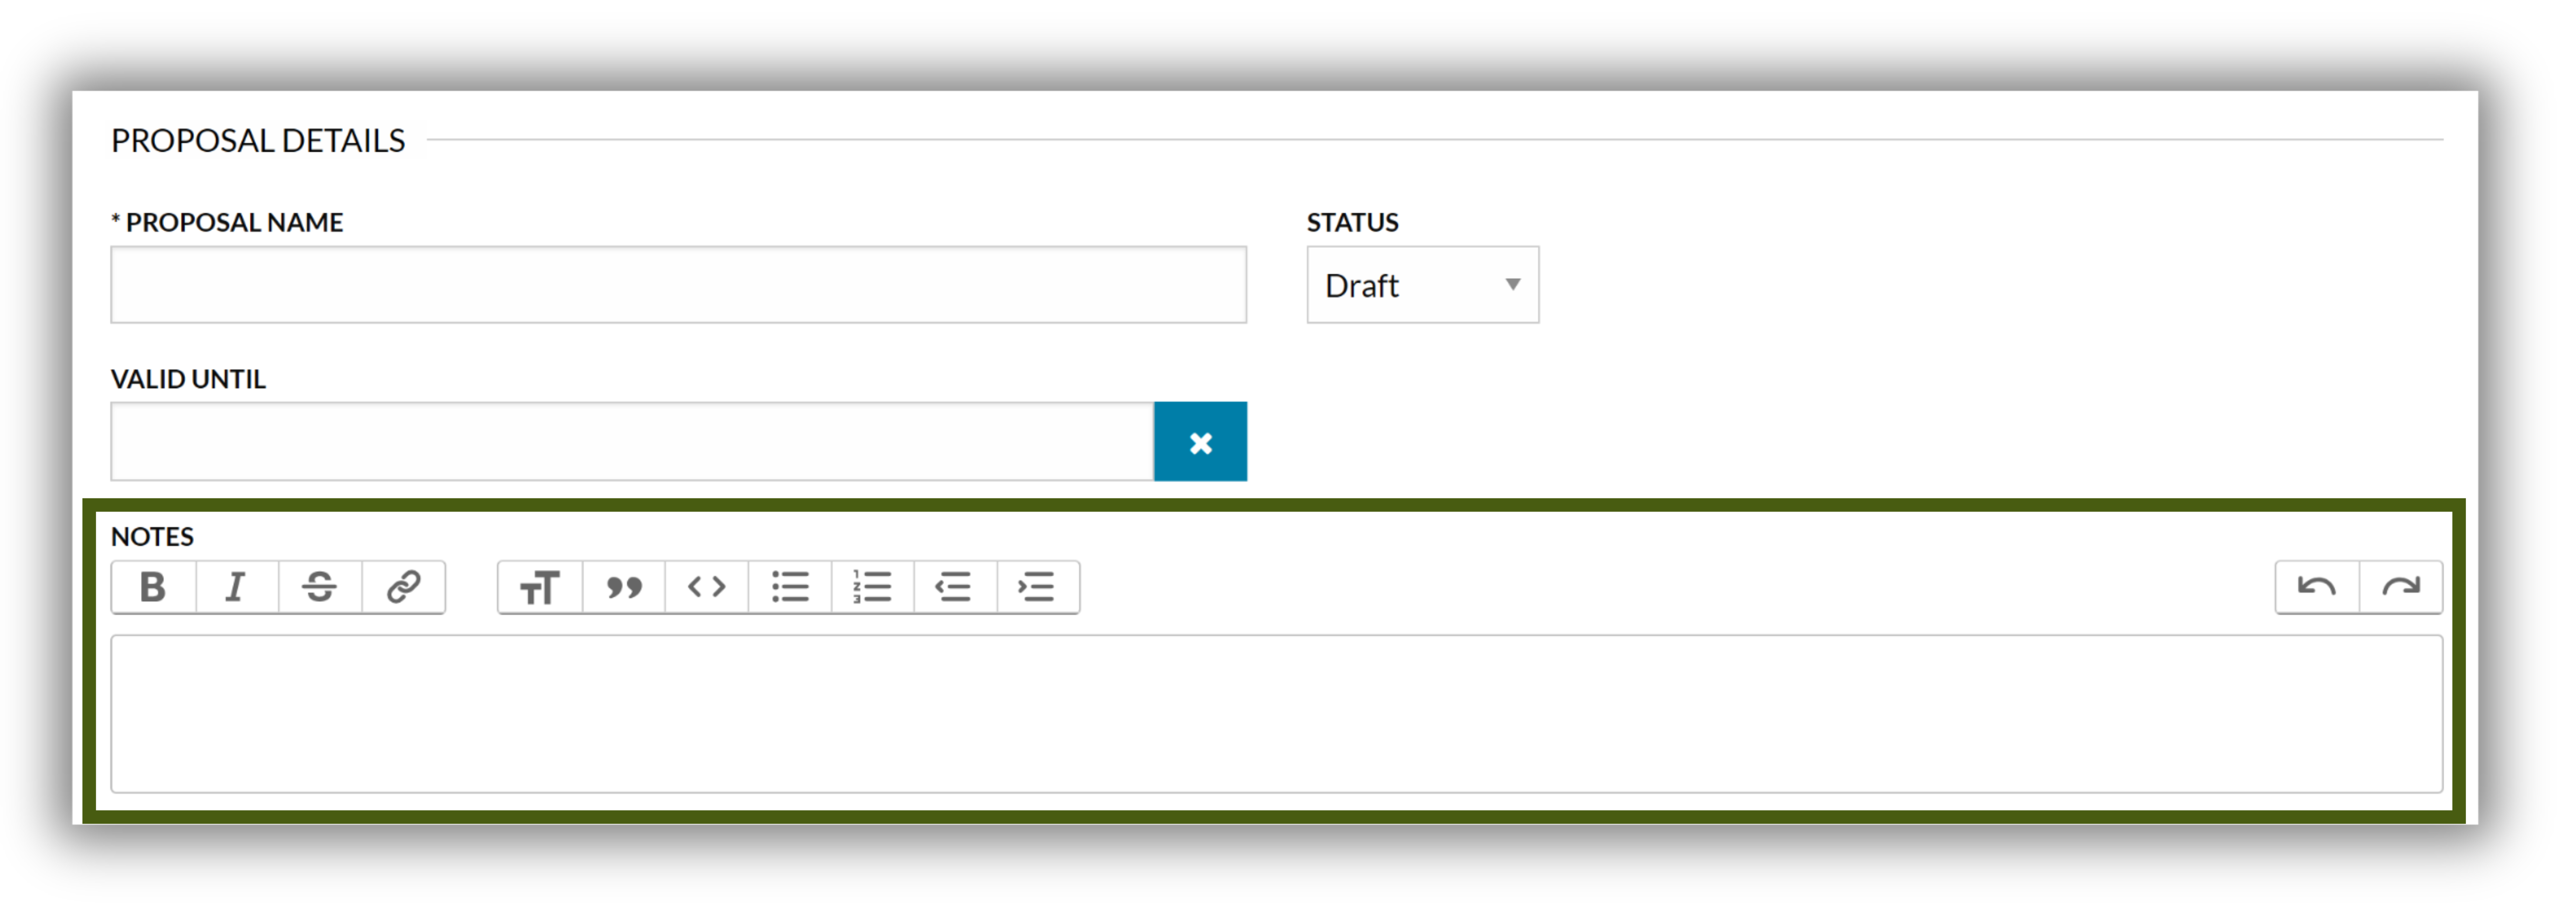
Task: Undo the last edit in Notes
Action: pyautogui.click(x=2317, y=587)
